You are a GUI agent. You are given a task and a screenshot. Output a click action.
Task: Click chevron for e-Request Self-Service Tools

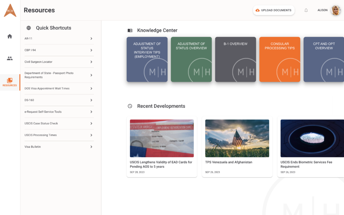91,112
